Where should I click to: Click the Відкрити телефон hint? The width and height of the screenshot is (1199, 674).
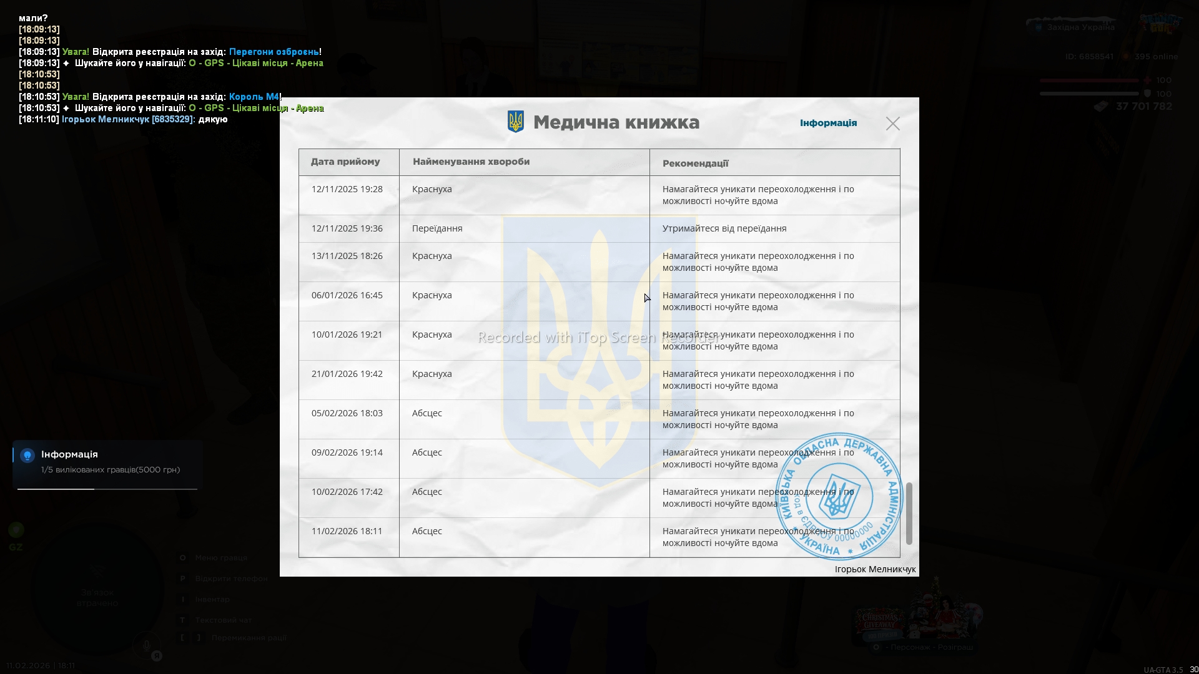click(230, 579)
